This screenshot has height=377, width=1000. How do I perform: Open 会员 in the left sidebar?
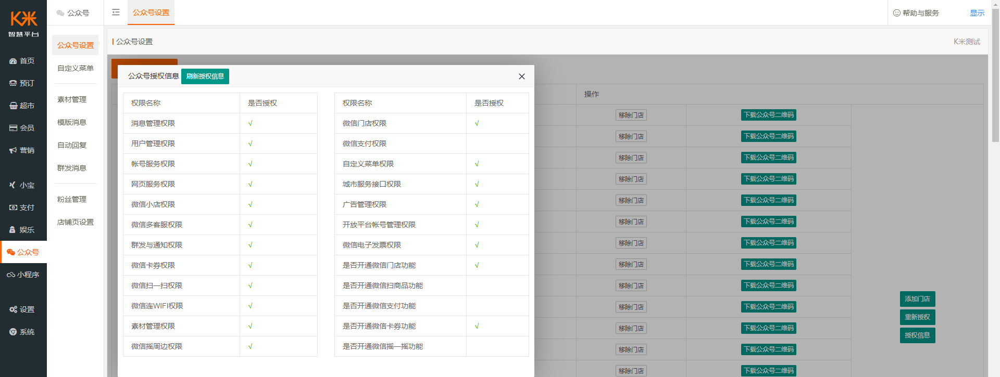[23, 128]
